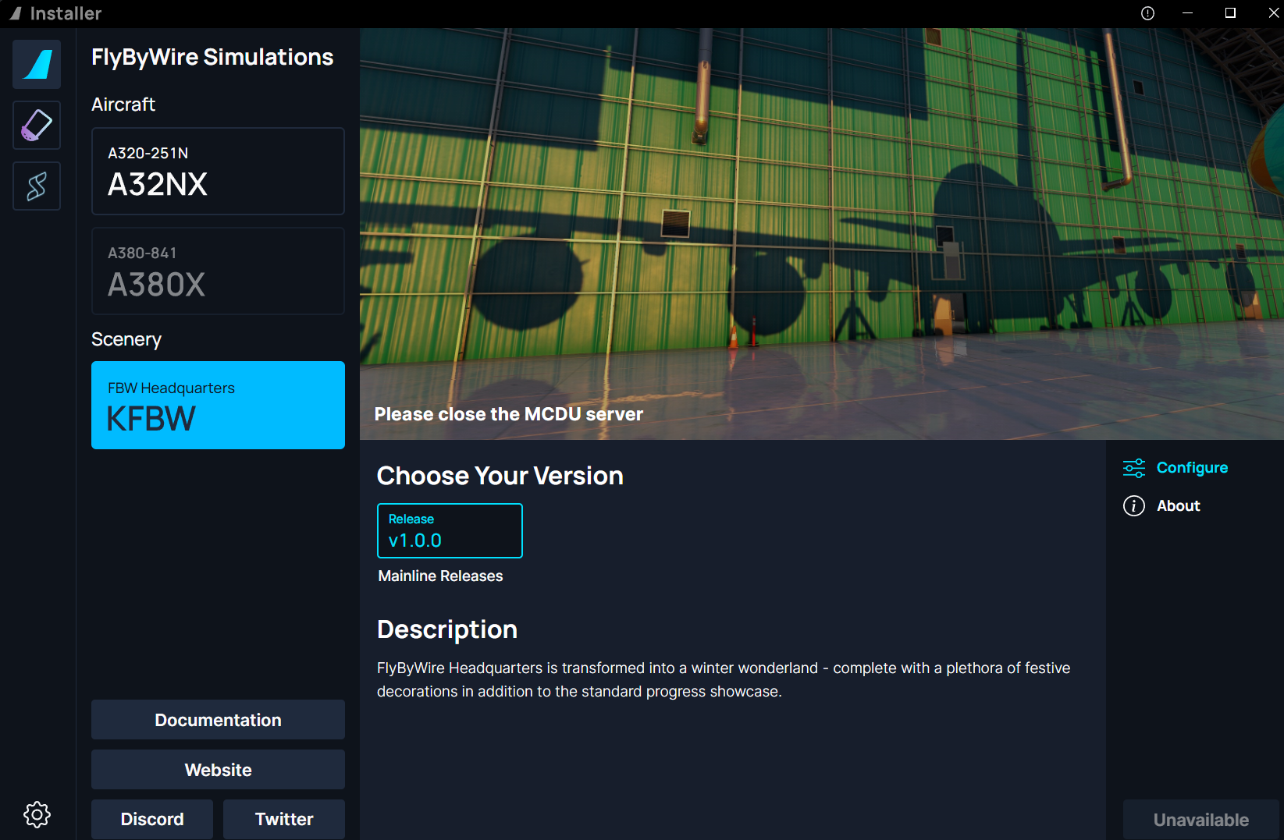Minimize the Installer window

[x=1188, y=13]
